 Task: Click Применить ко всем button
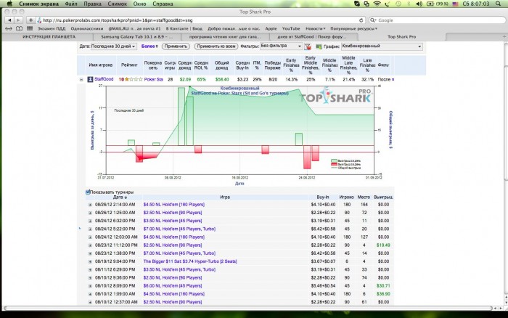point(216,46)
